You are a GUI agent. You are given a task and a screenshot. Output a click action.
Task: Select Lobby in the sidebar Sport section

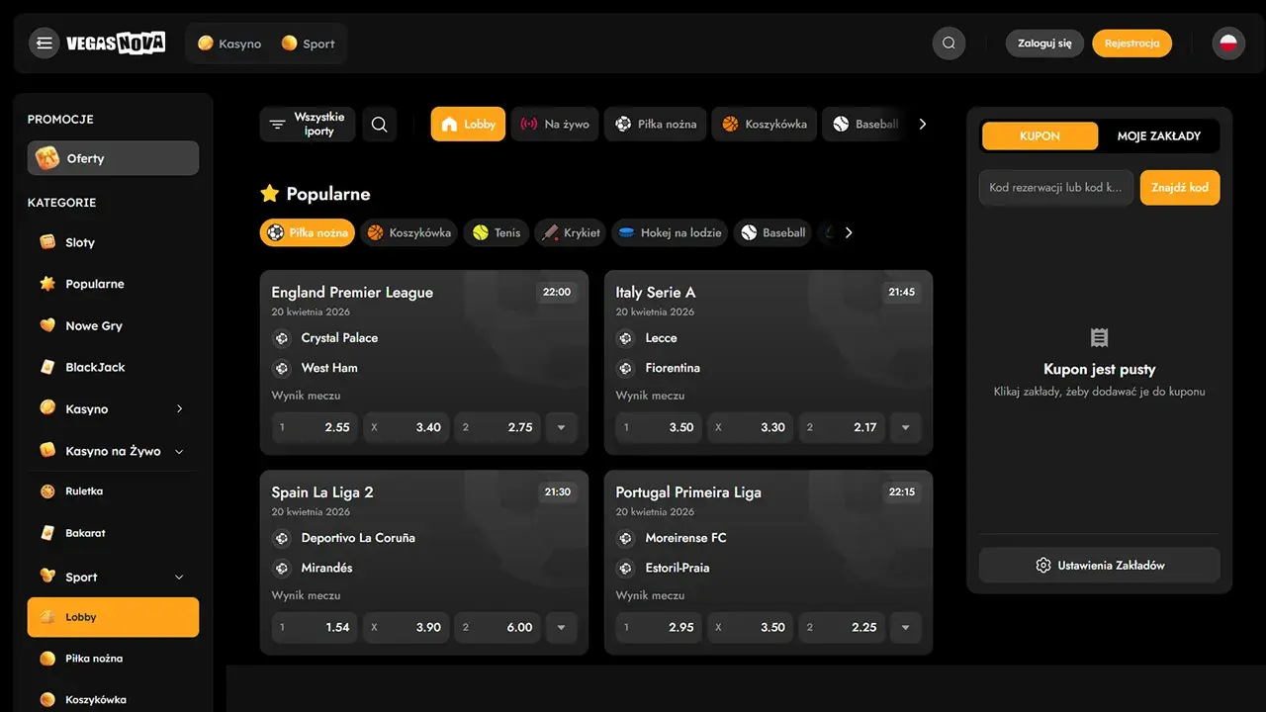coord(113,617)
